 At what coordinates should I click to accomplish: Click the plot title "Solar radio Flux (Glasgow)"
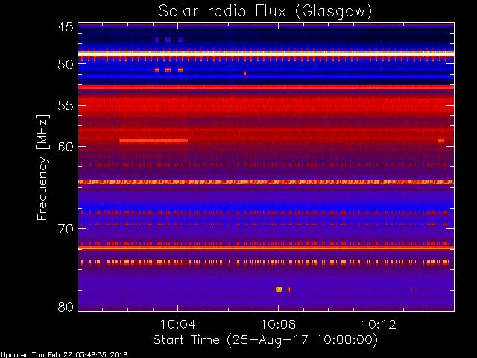265,12
